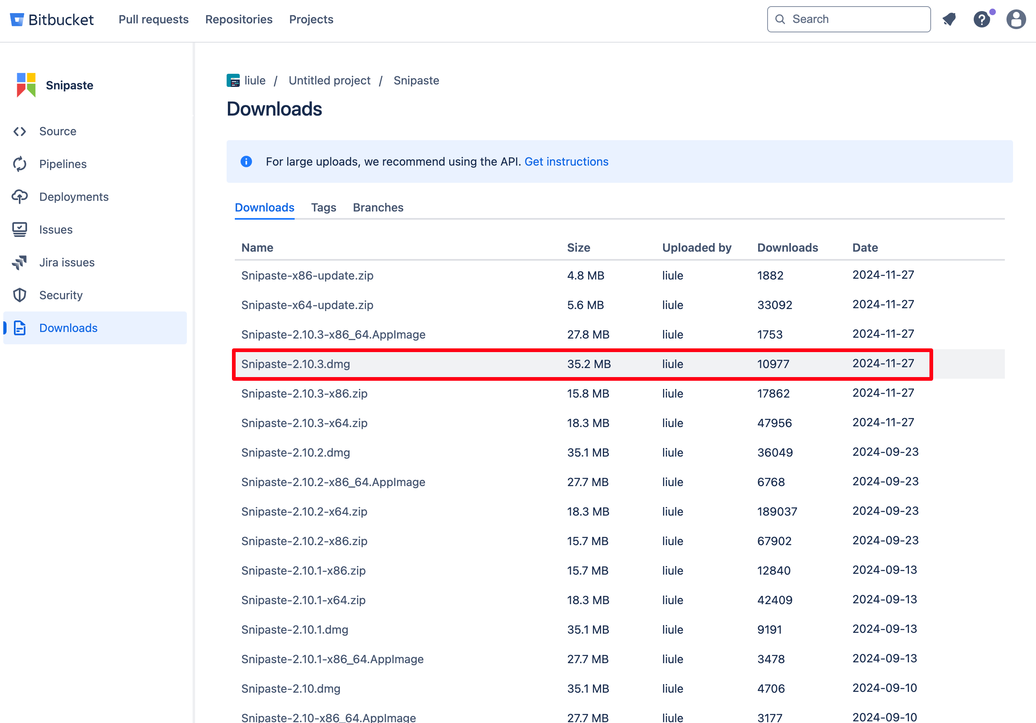Click the Downloads column header
This screenshot has height=723, width=1036.
787,248
